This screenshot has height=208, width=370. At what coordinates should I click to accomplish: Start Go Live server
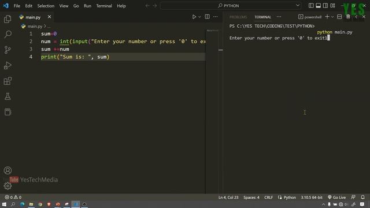coord(336,198)
